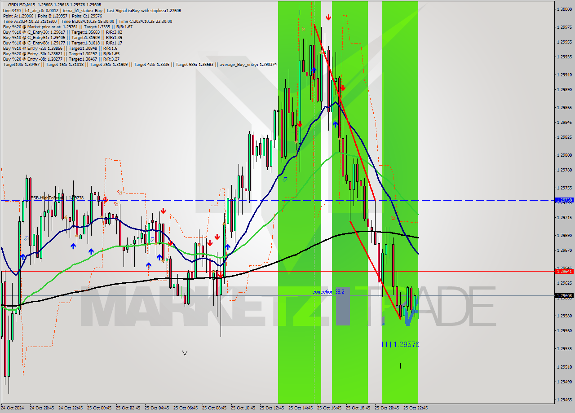Click the 'Target100: 1.30467' targets line
This screenshot has height=413, width=575.
click(x=140, y=65)
